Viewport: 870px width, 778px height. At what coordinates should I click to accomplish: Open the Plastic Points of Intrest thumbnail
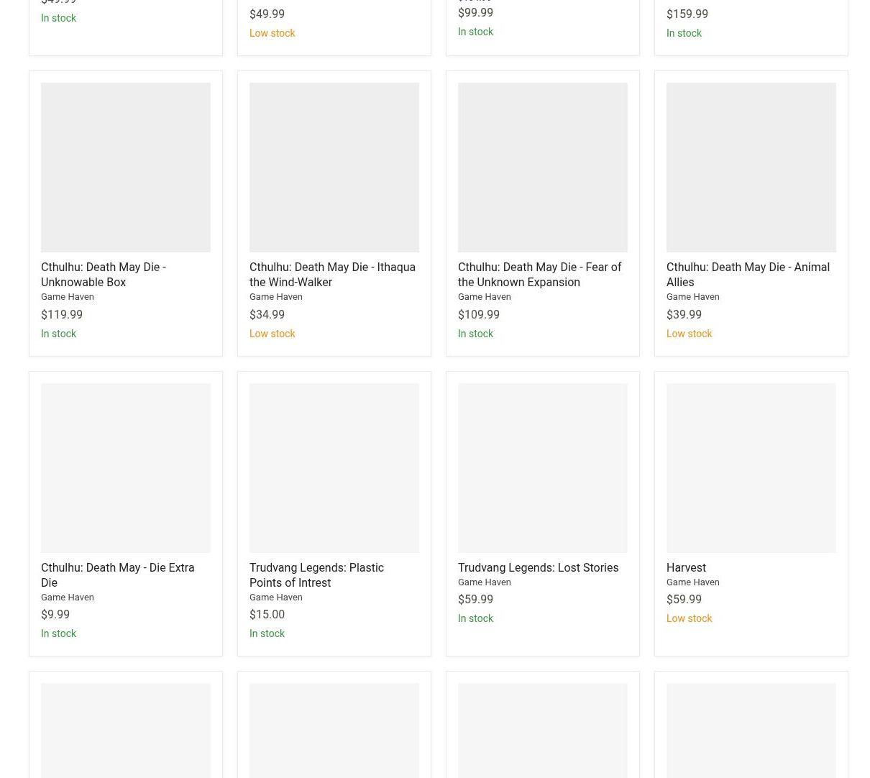pos(334,468)
